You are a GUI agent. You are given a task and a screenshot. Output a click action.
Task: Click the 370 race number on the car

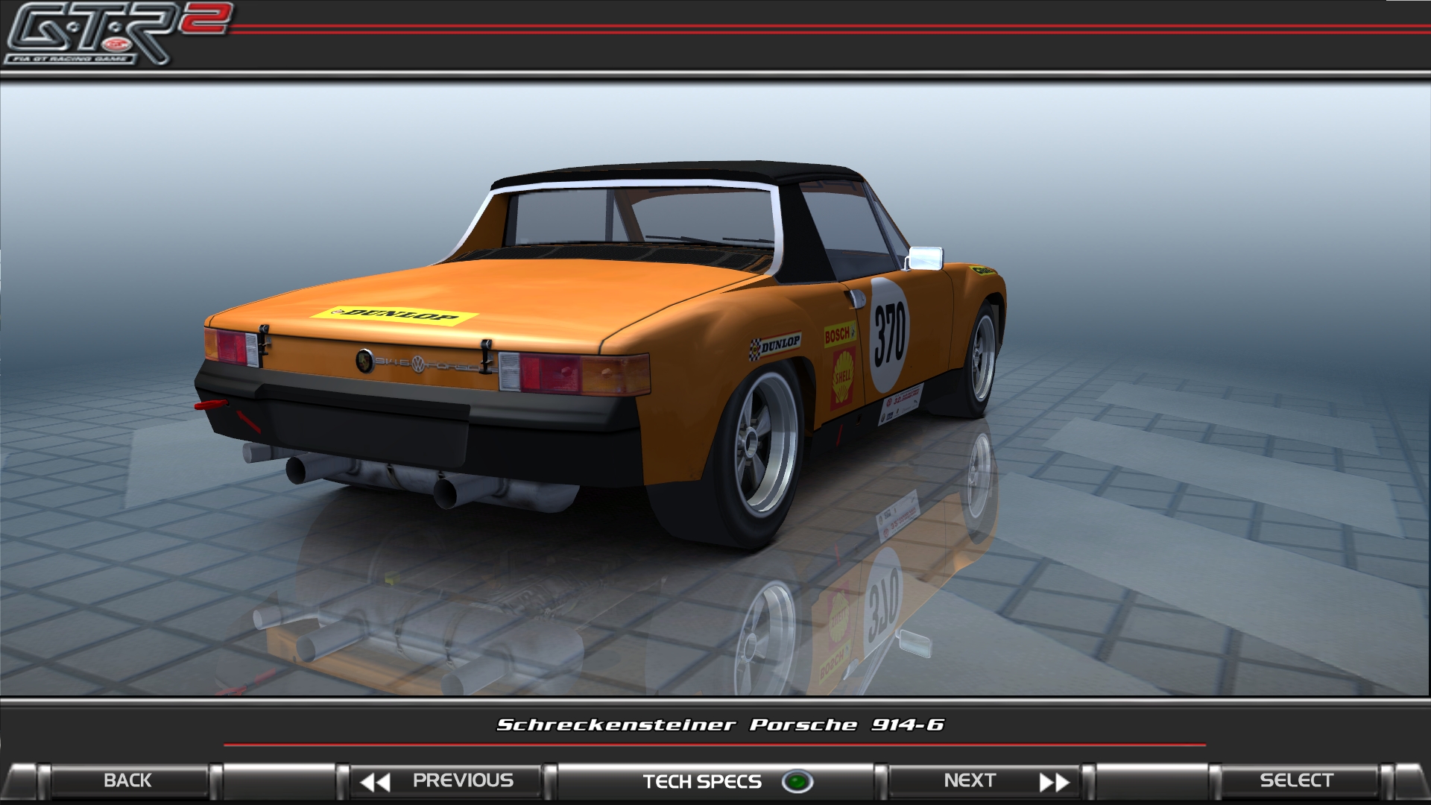coord(889,335)
